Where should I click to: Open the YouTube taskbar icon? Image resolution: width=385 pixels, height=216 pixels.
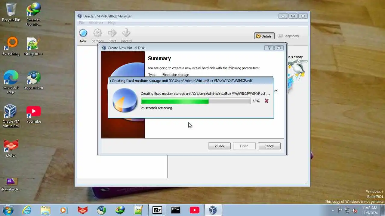[194, 210]
